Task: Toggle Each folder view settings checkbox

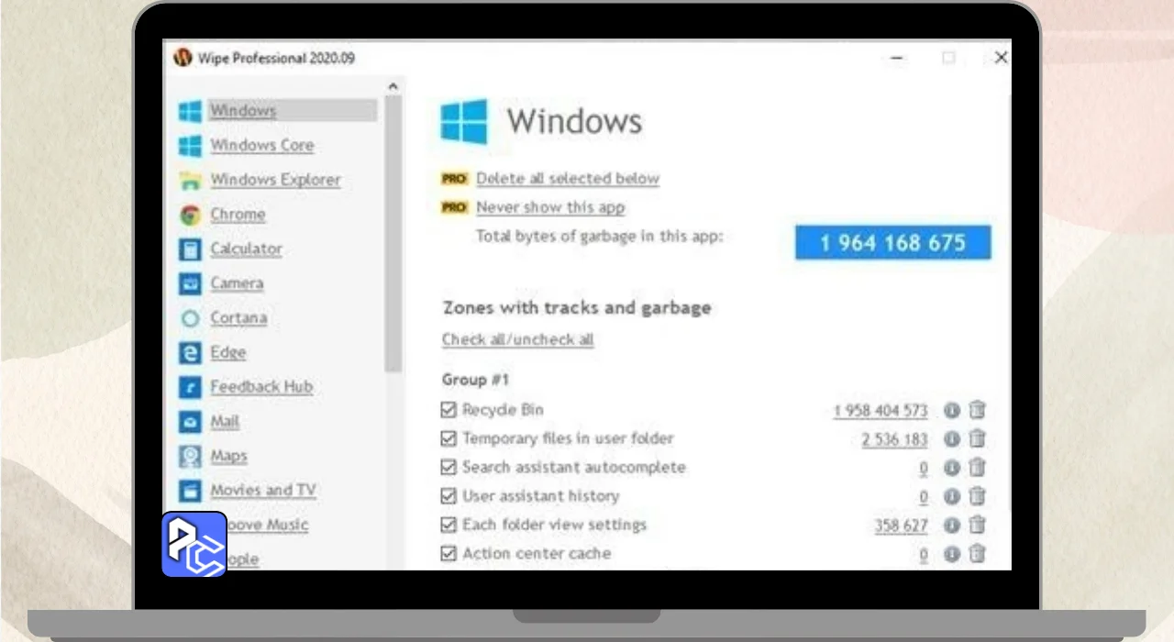Action: coord(449,525)
